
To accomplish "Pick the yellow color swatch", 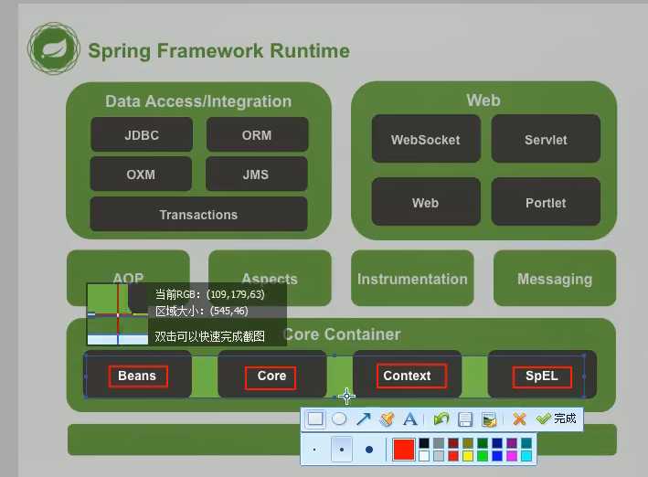I will [468, 456].
